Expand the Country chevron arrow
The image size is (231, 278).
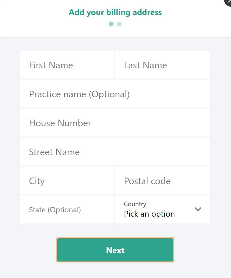click(198, 209)
